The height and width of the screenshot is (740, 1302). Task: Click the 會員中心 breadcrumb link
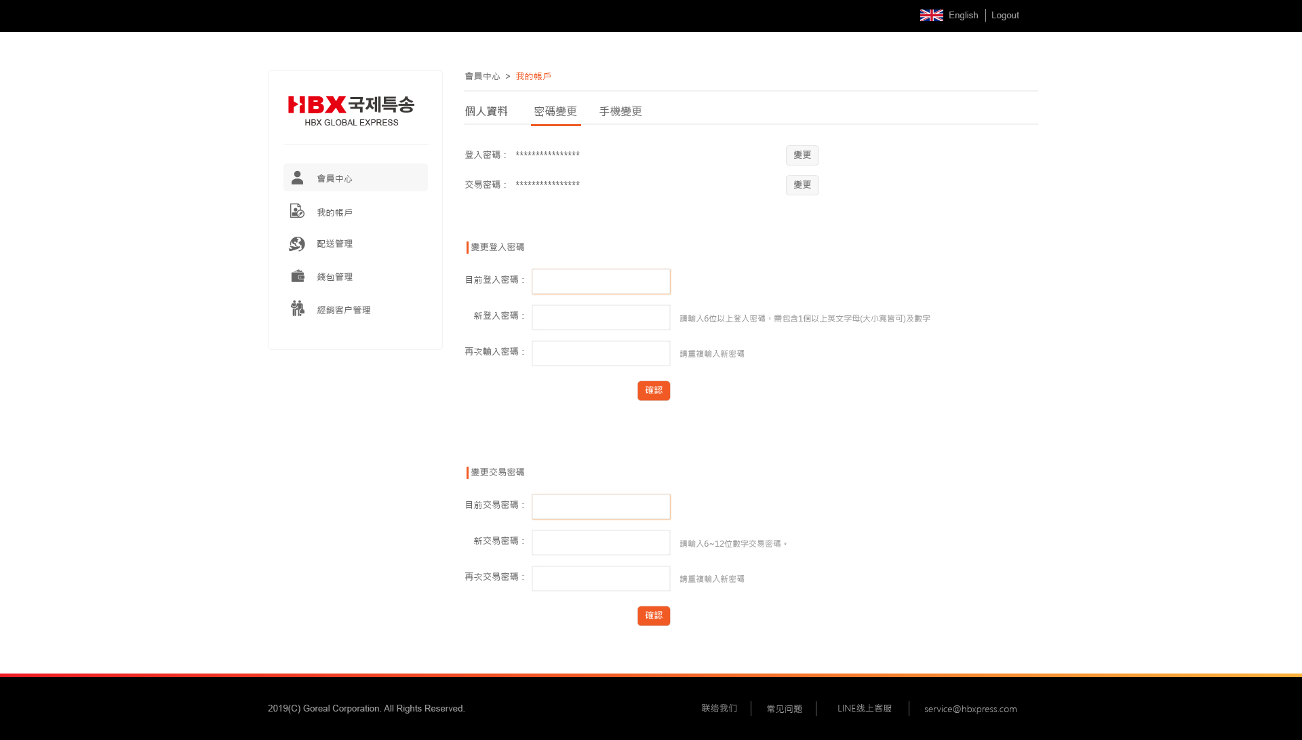pyautogui.click(x=482, y=77)
